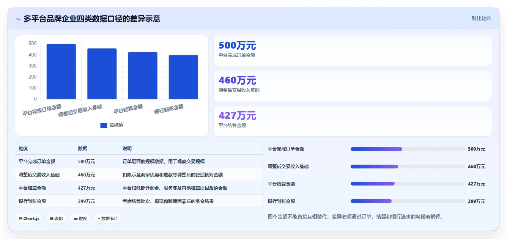Click the lightning icon beside the page title

coord(18,19)
